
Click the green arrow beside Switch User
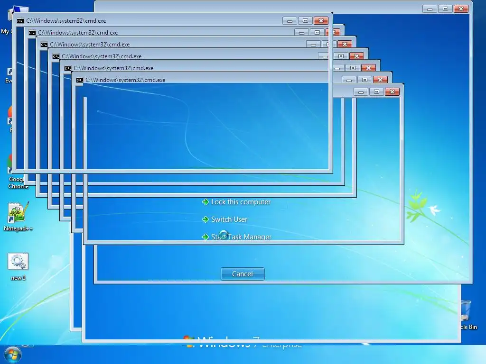(205, 219)
